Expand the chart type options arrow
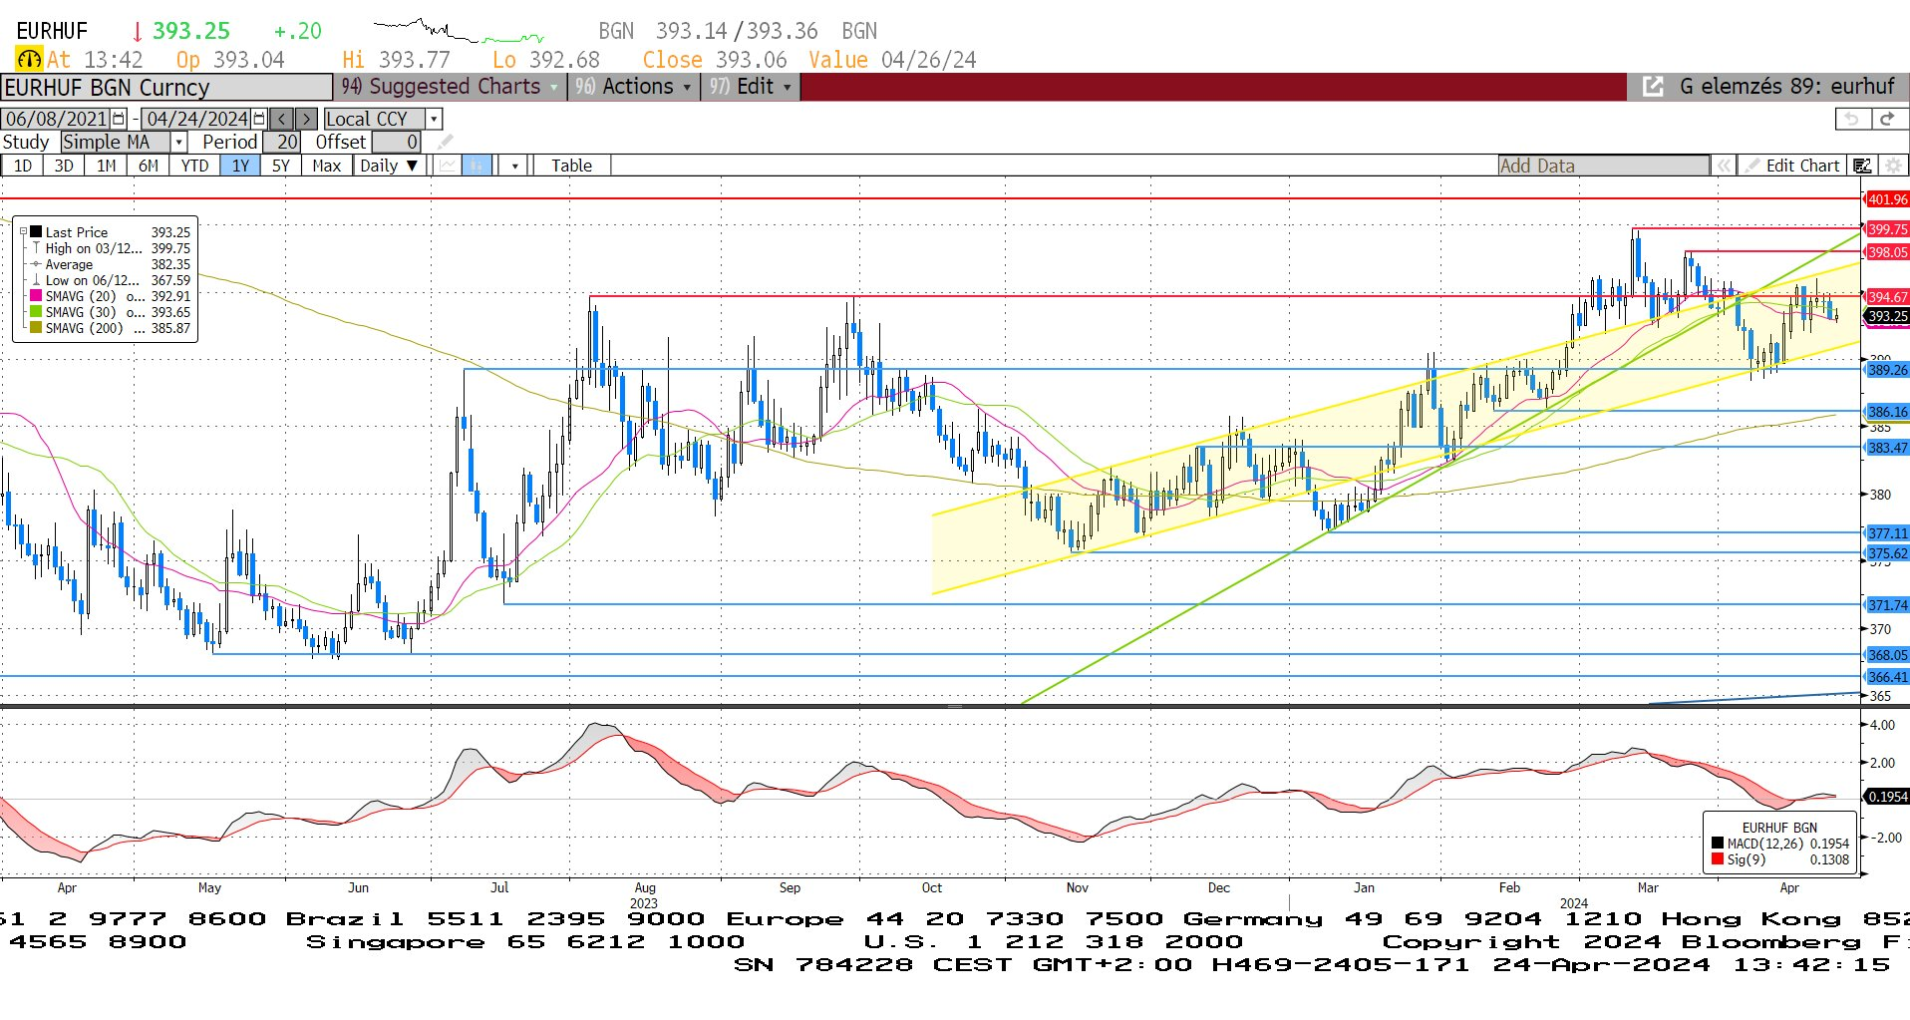1910x1020 pixels. tap(514, 166)
